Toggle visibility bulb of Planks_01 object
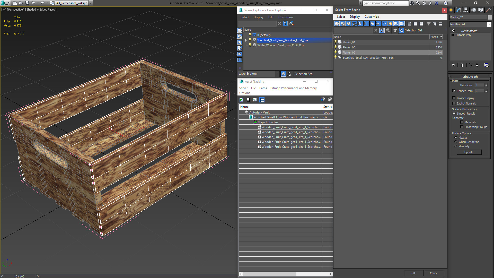 336,42
